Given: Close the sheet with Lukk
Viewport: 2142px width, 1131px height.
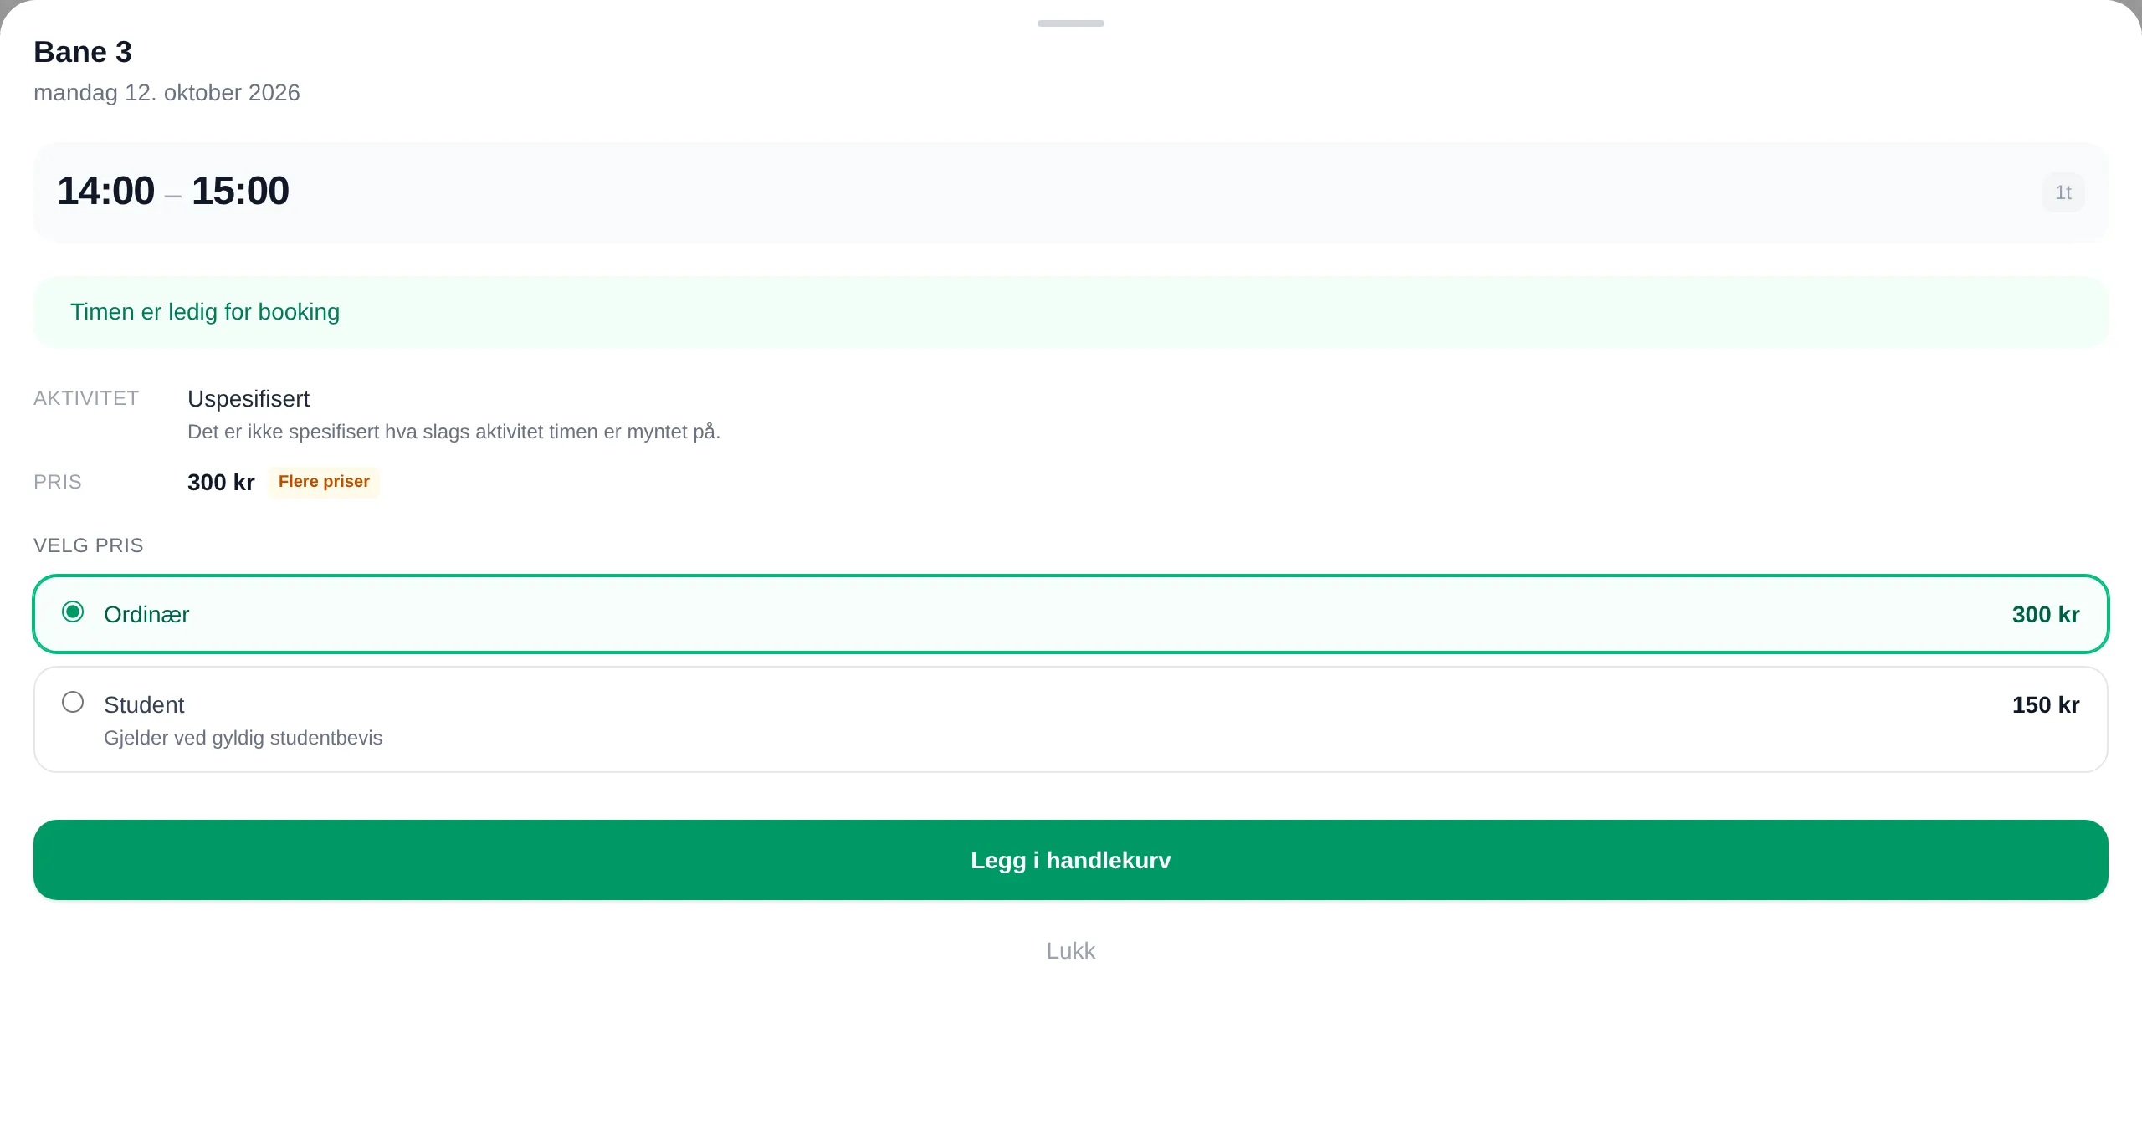Looking at the screenshot, I should pyautogui.click(x=1071, y=951).
